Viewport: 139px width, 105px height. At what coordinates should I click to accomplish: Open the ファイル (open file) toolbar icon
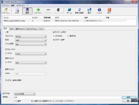point(6,11)
